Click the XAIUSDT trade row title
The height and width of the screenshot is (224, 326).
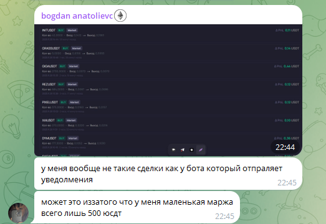[49, 120]
